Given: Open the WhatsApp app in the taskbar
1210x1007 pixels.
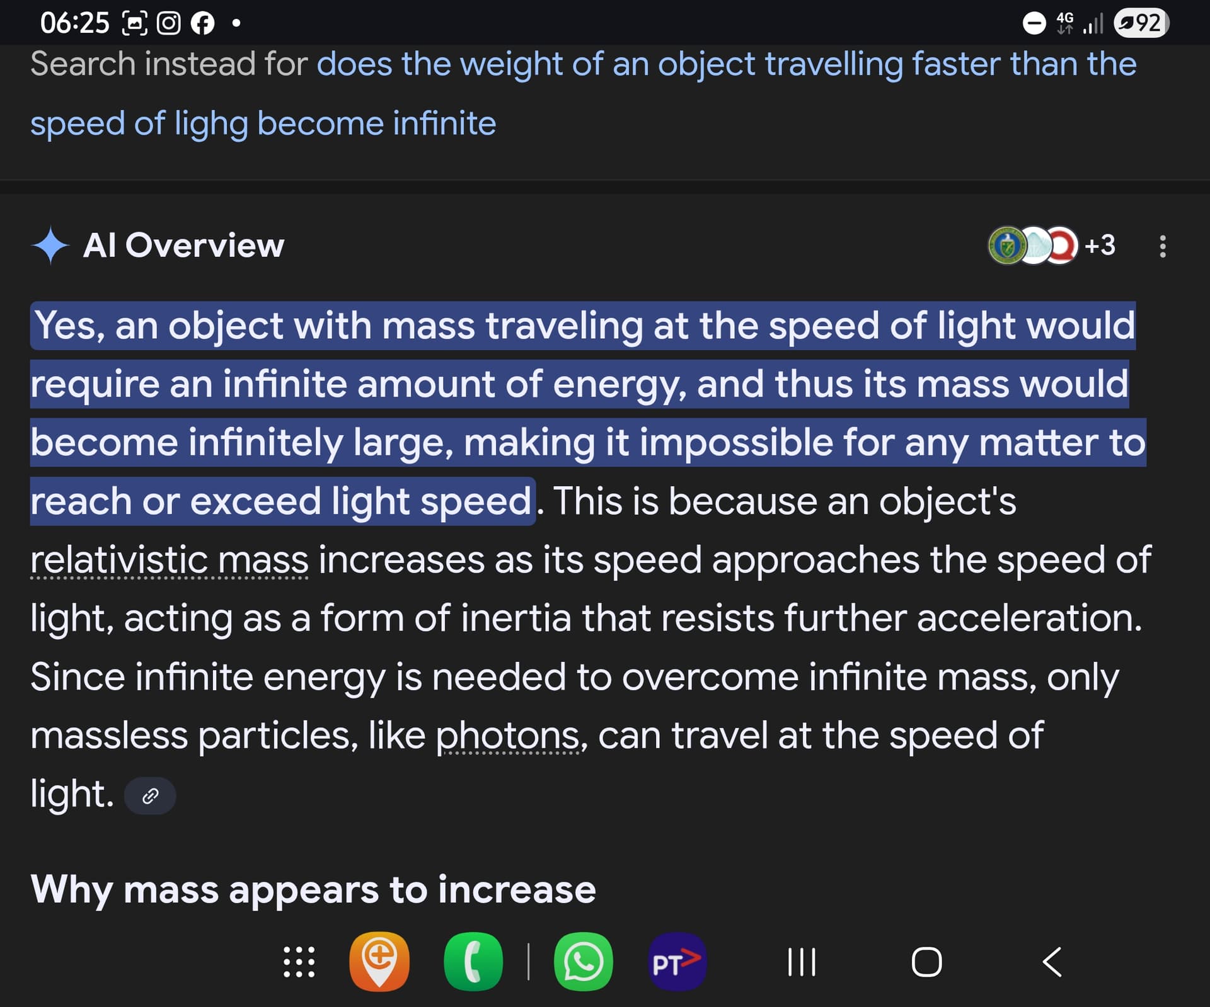Looking at the screenshot, I should [x=583, y=961].
